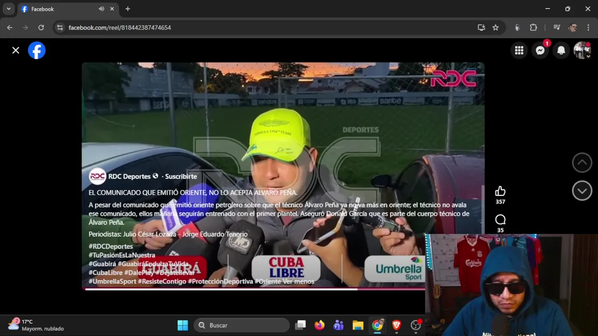Open the Facebook home logo

pos(36,50)
